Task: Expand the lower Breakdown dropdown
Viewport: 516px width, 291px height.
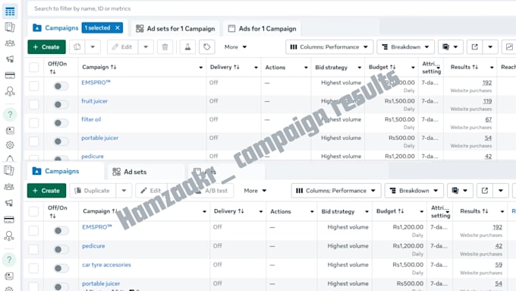Action: point(414,191)
